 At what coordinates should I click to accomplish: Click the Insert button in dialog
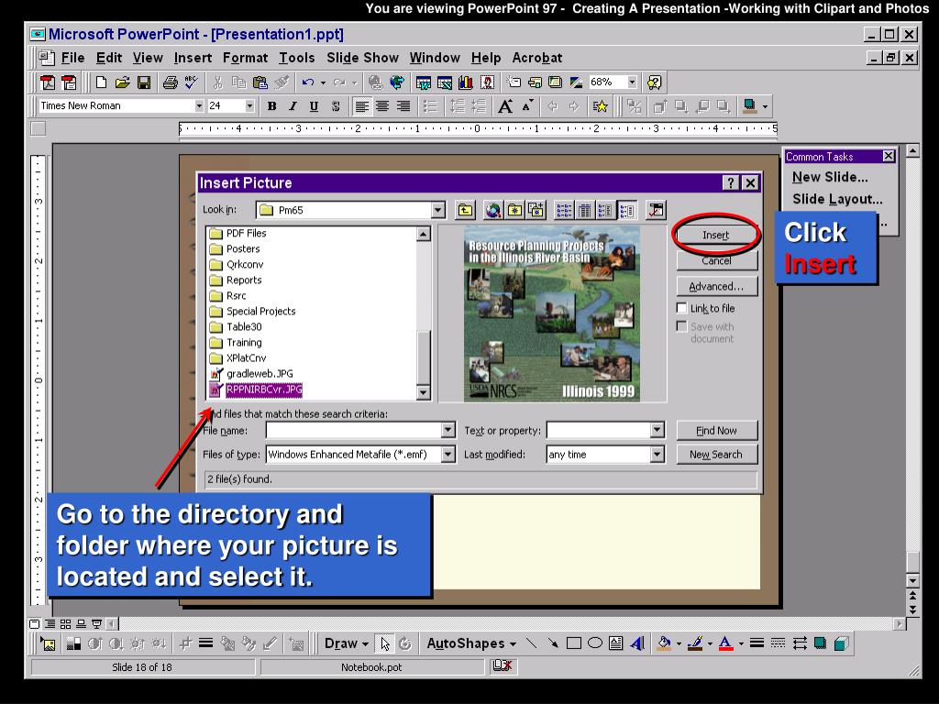pos(716,235)
